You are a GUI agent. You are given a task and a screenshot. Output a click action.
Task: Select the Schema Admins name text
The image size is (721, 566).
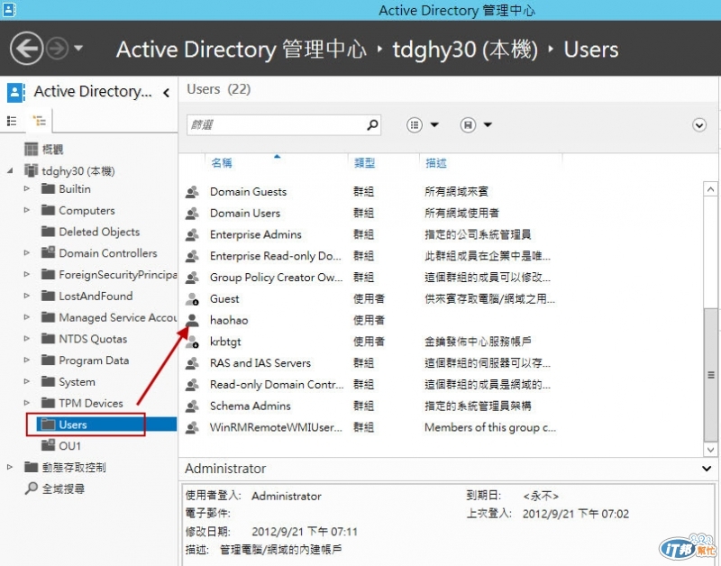tap(251, 406)
